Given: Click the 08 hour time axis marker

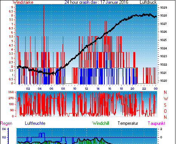Looking at the screenshot, I should [63, 89].
